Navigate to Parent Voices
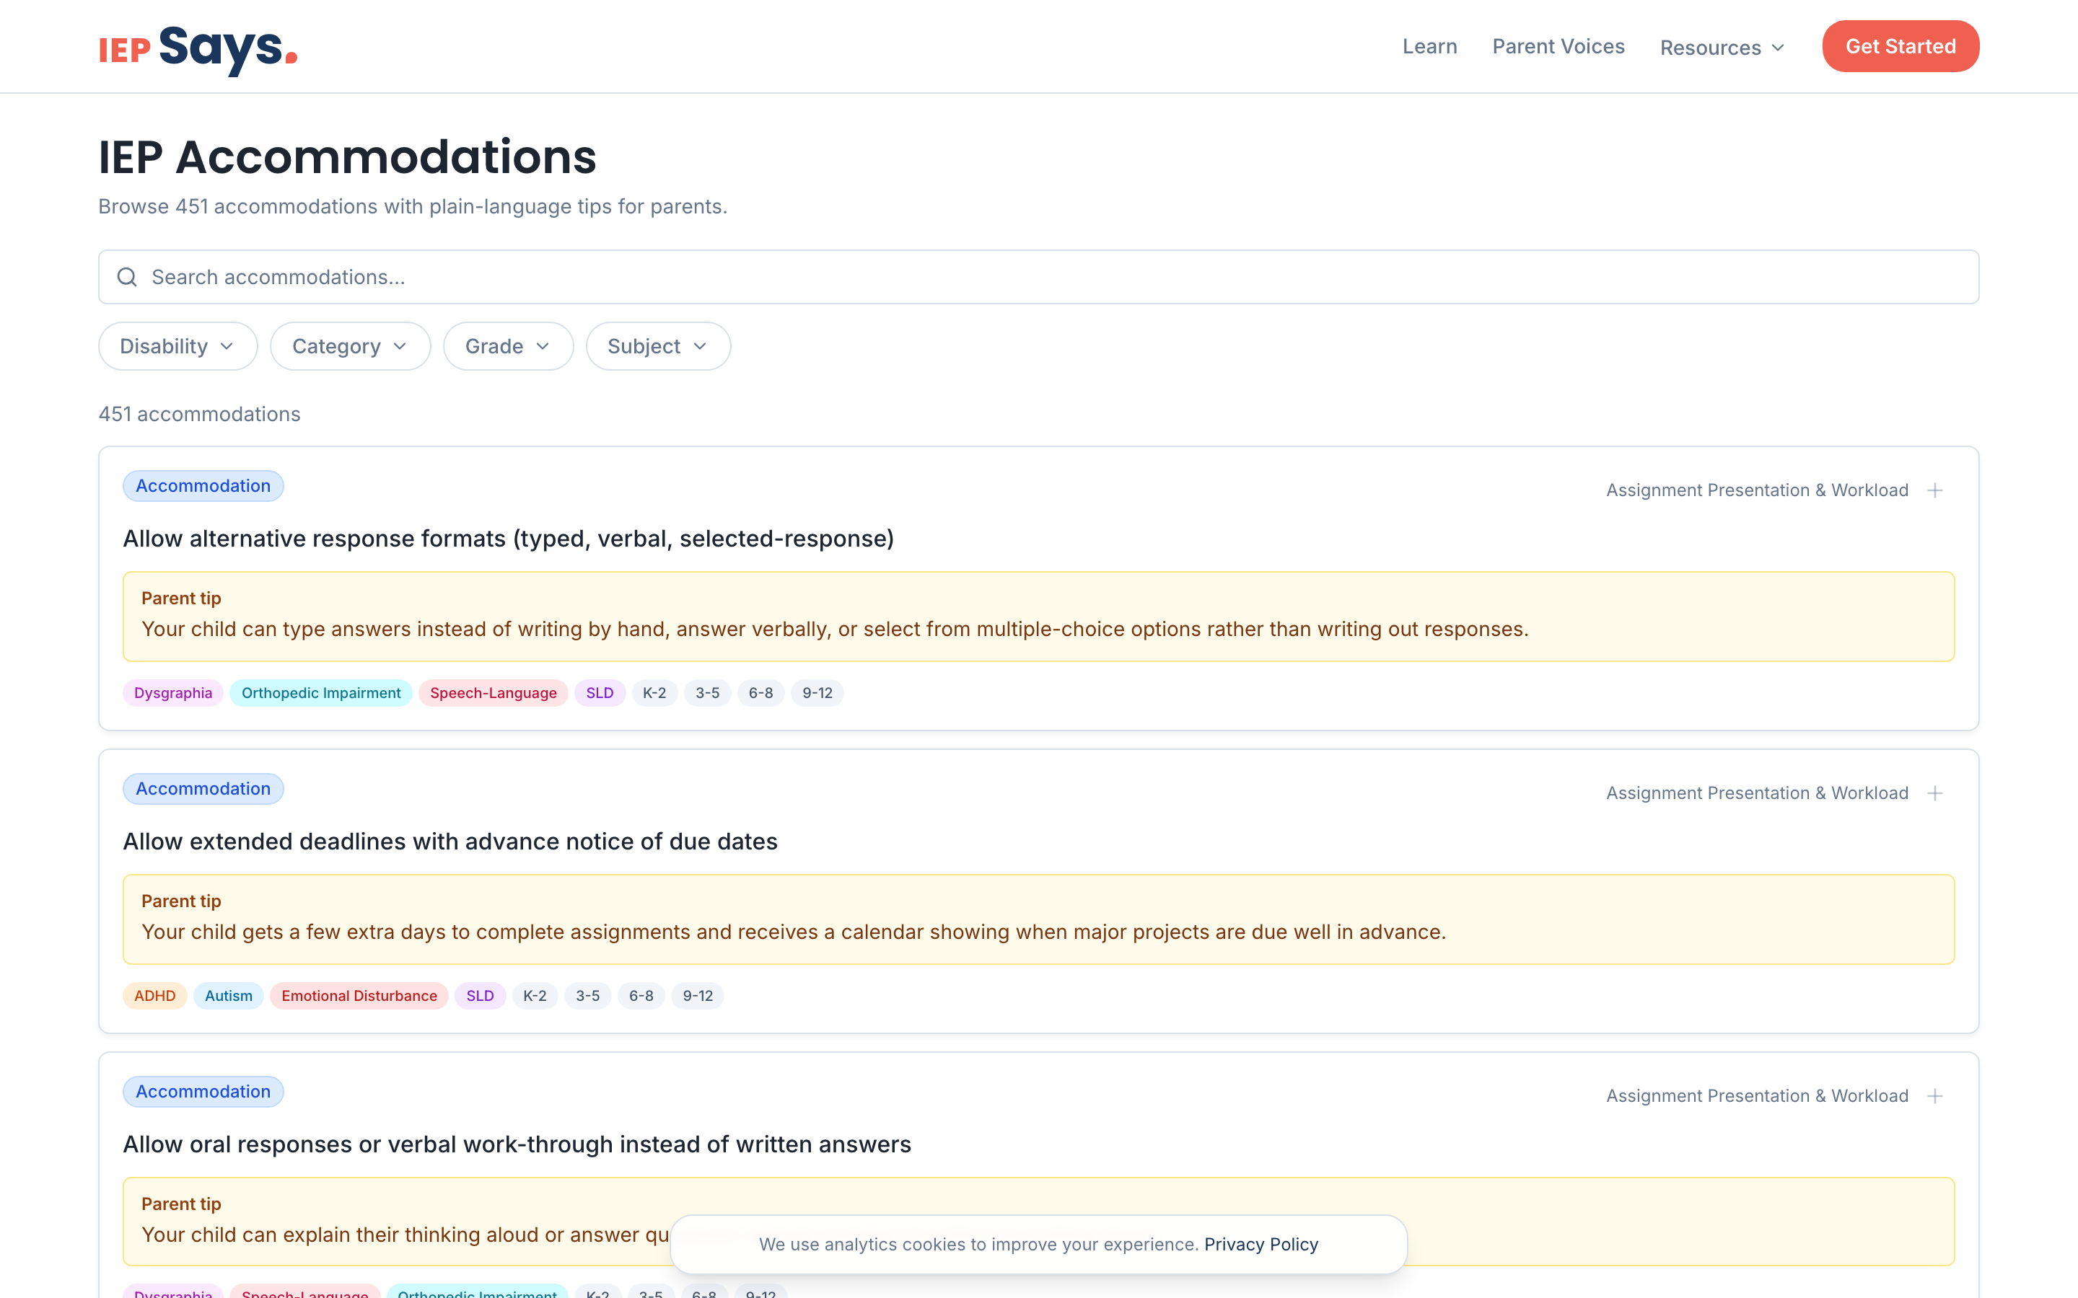The image size is (2078, 1298). tap(1558, 47)
